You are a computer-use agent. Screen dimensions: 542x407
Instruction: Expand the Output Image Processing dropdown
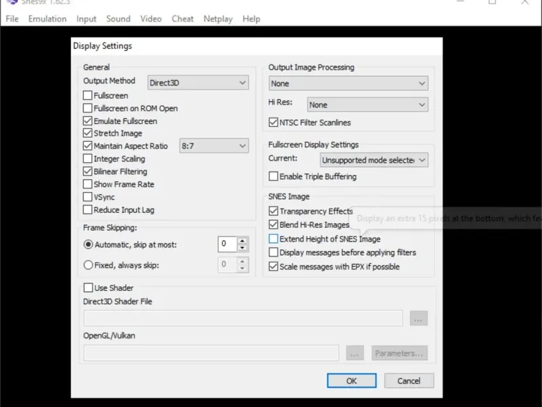pyautogui.click(x=348, y=83)
